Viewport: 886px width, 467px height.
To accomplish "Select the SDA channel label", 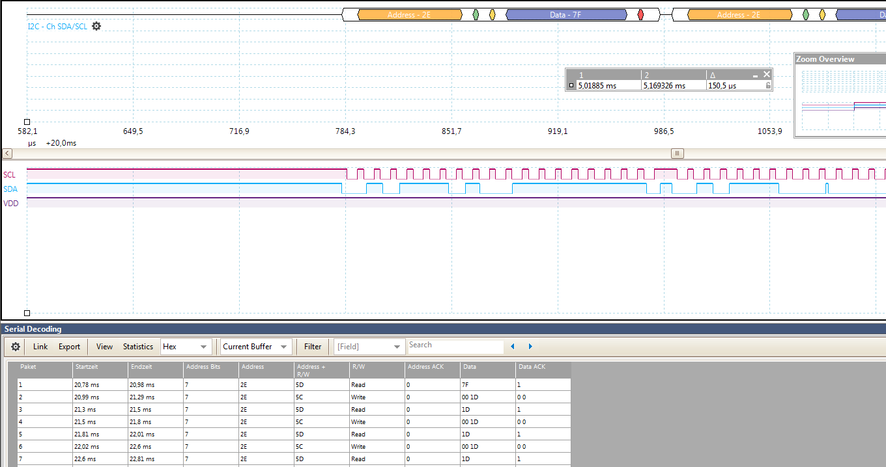I will coord(10,189).
